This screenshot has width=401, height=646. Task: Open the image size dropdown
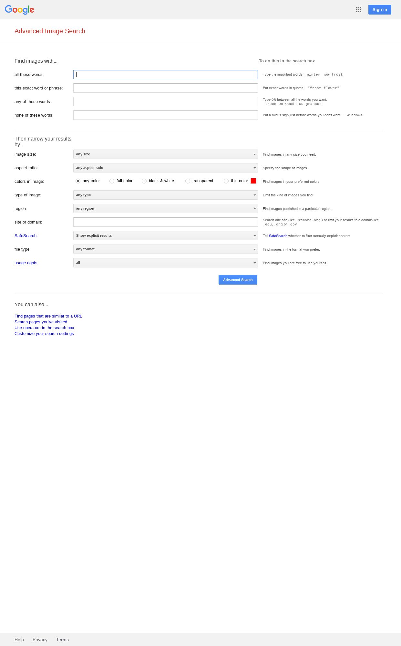[x=166, y=154]
